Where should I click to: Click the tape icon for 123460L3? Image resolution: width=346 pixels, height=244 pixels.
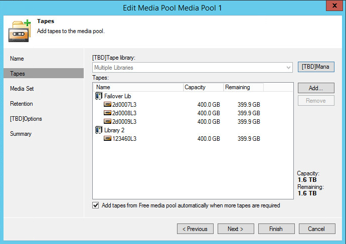click(x=107, y=139)
